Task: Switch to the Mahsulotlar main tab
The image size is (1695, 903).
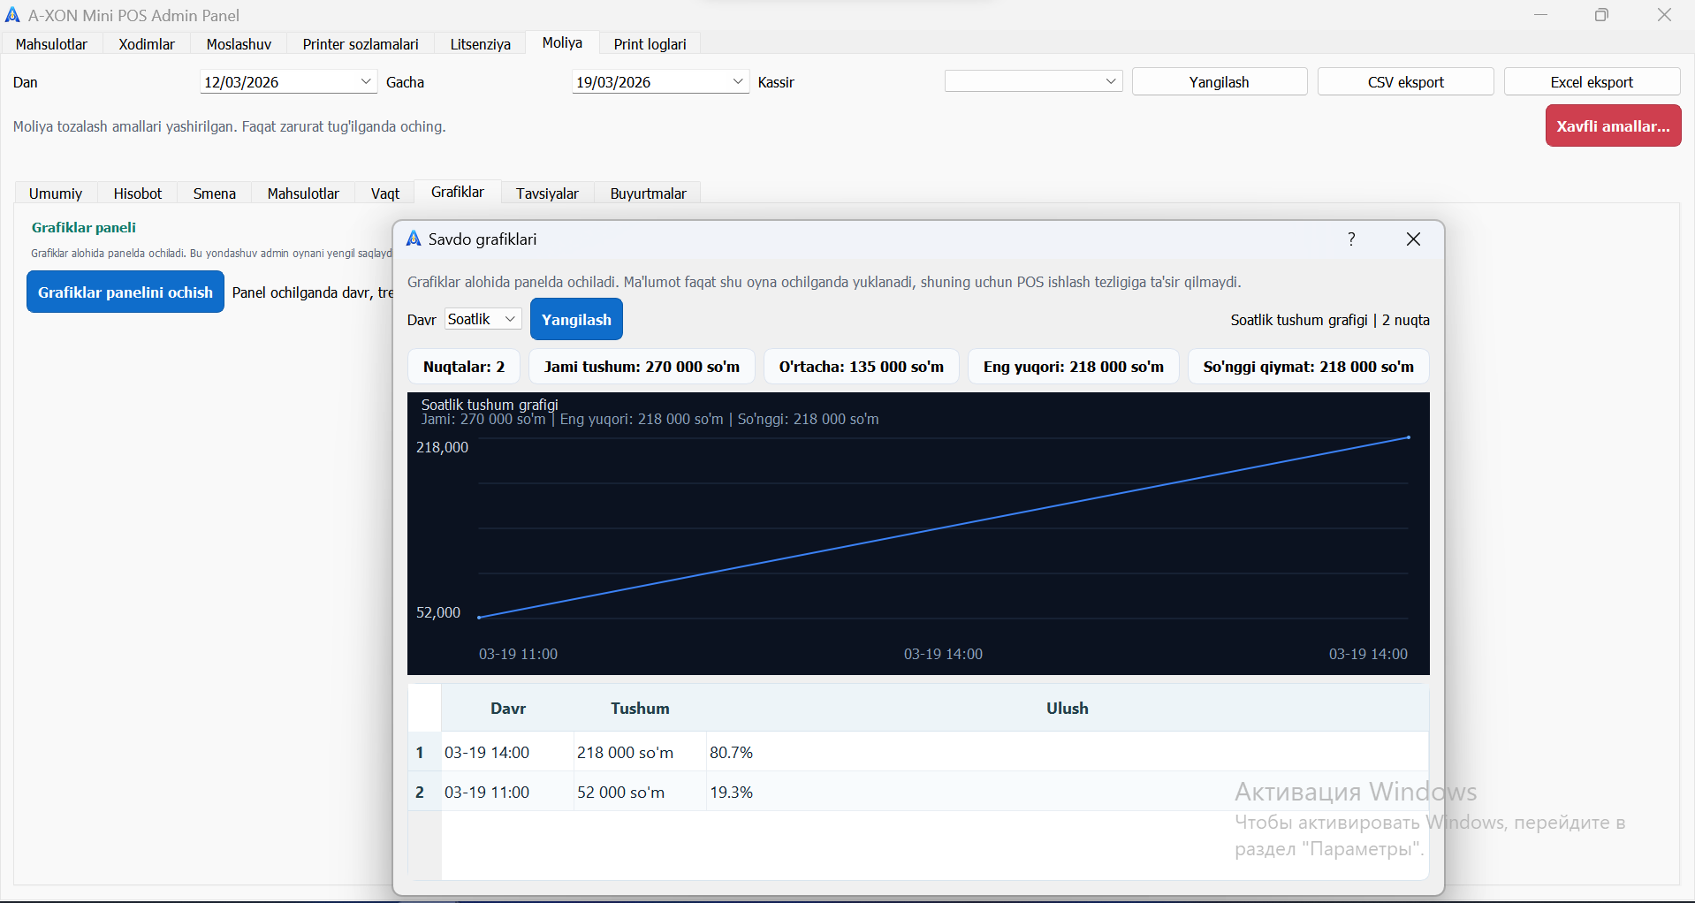Action: tap(51, 44)
